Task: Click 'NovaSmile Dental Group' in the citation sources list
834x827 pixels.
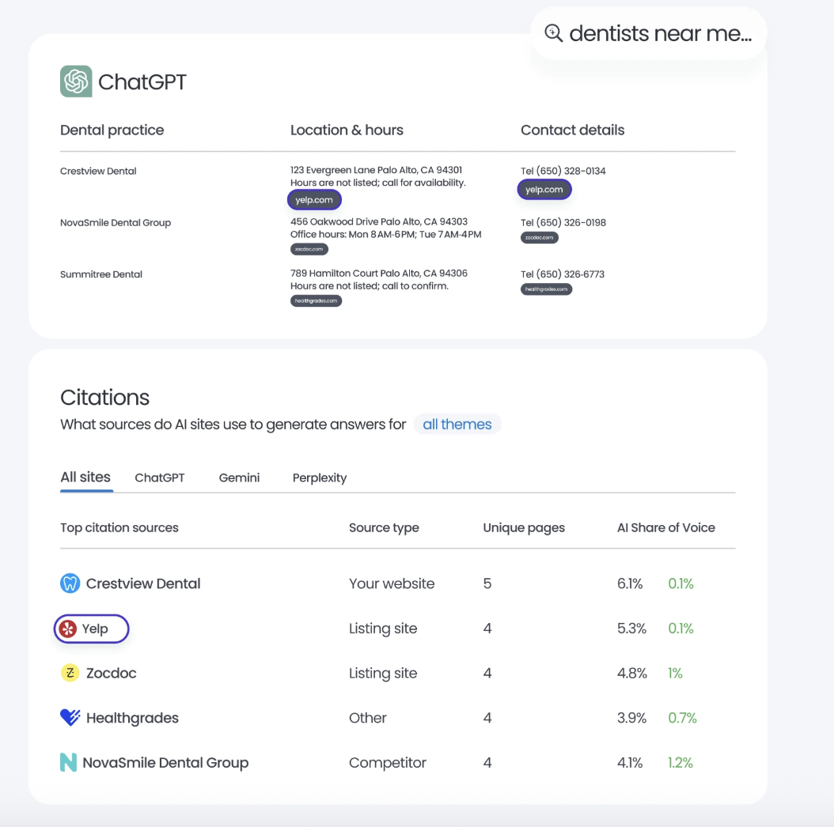Action: (x=165, y=763)
